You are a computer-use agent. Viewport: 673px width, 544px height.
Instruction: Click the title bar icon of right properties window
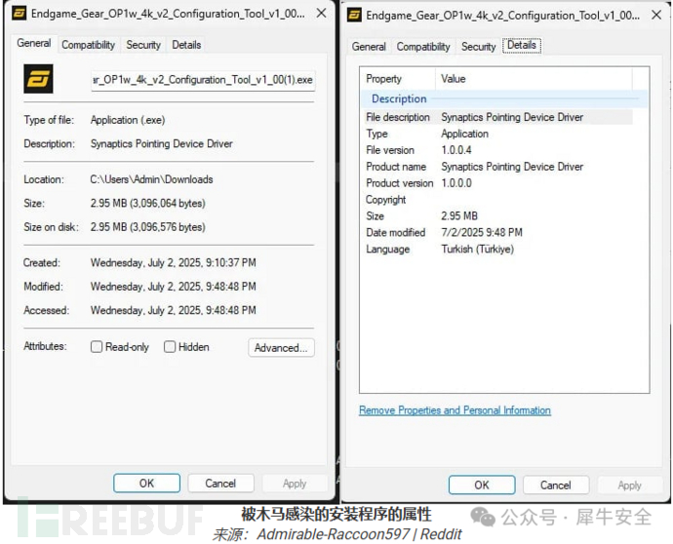click(354, 16)
